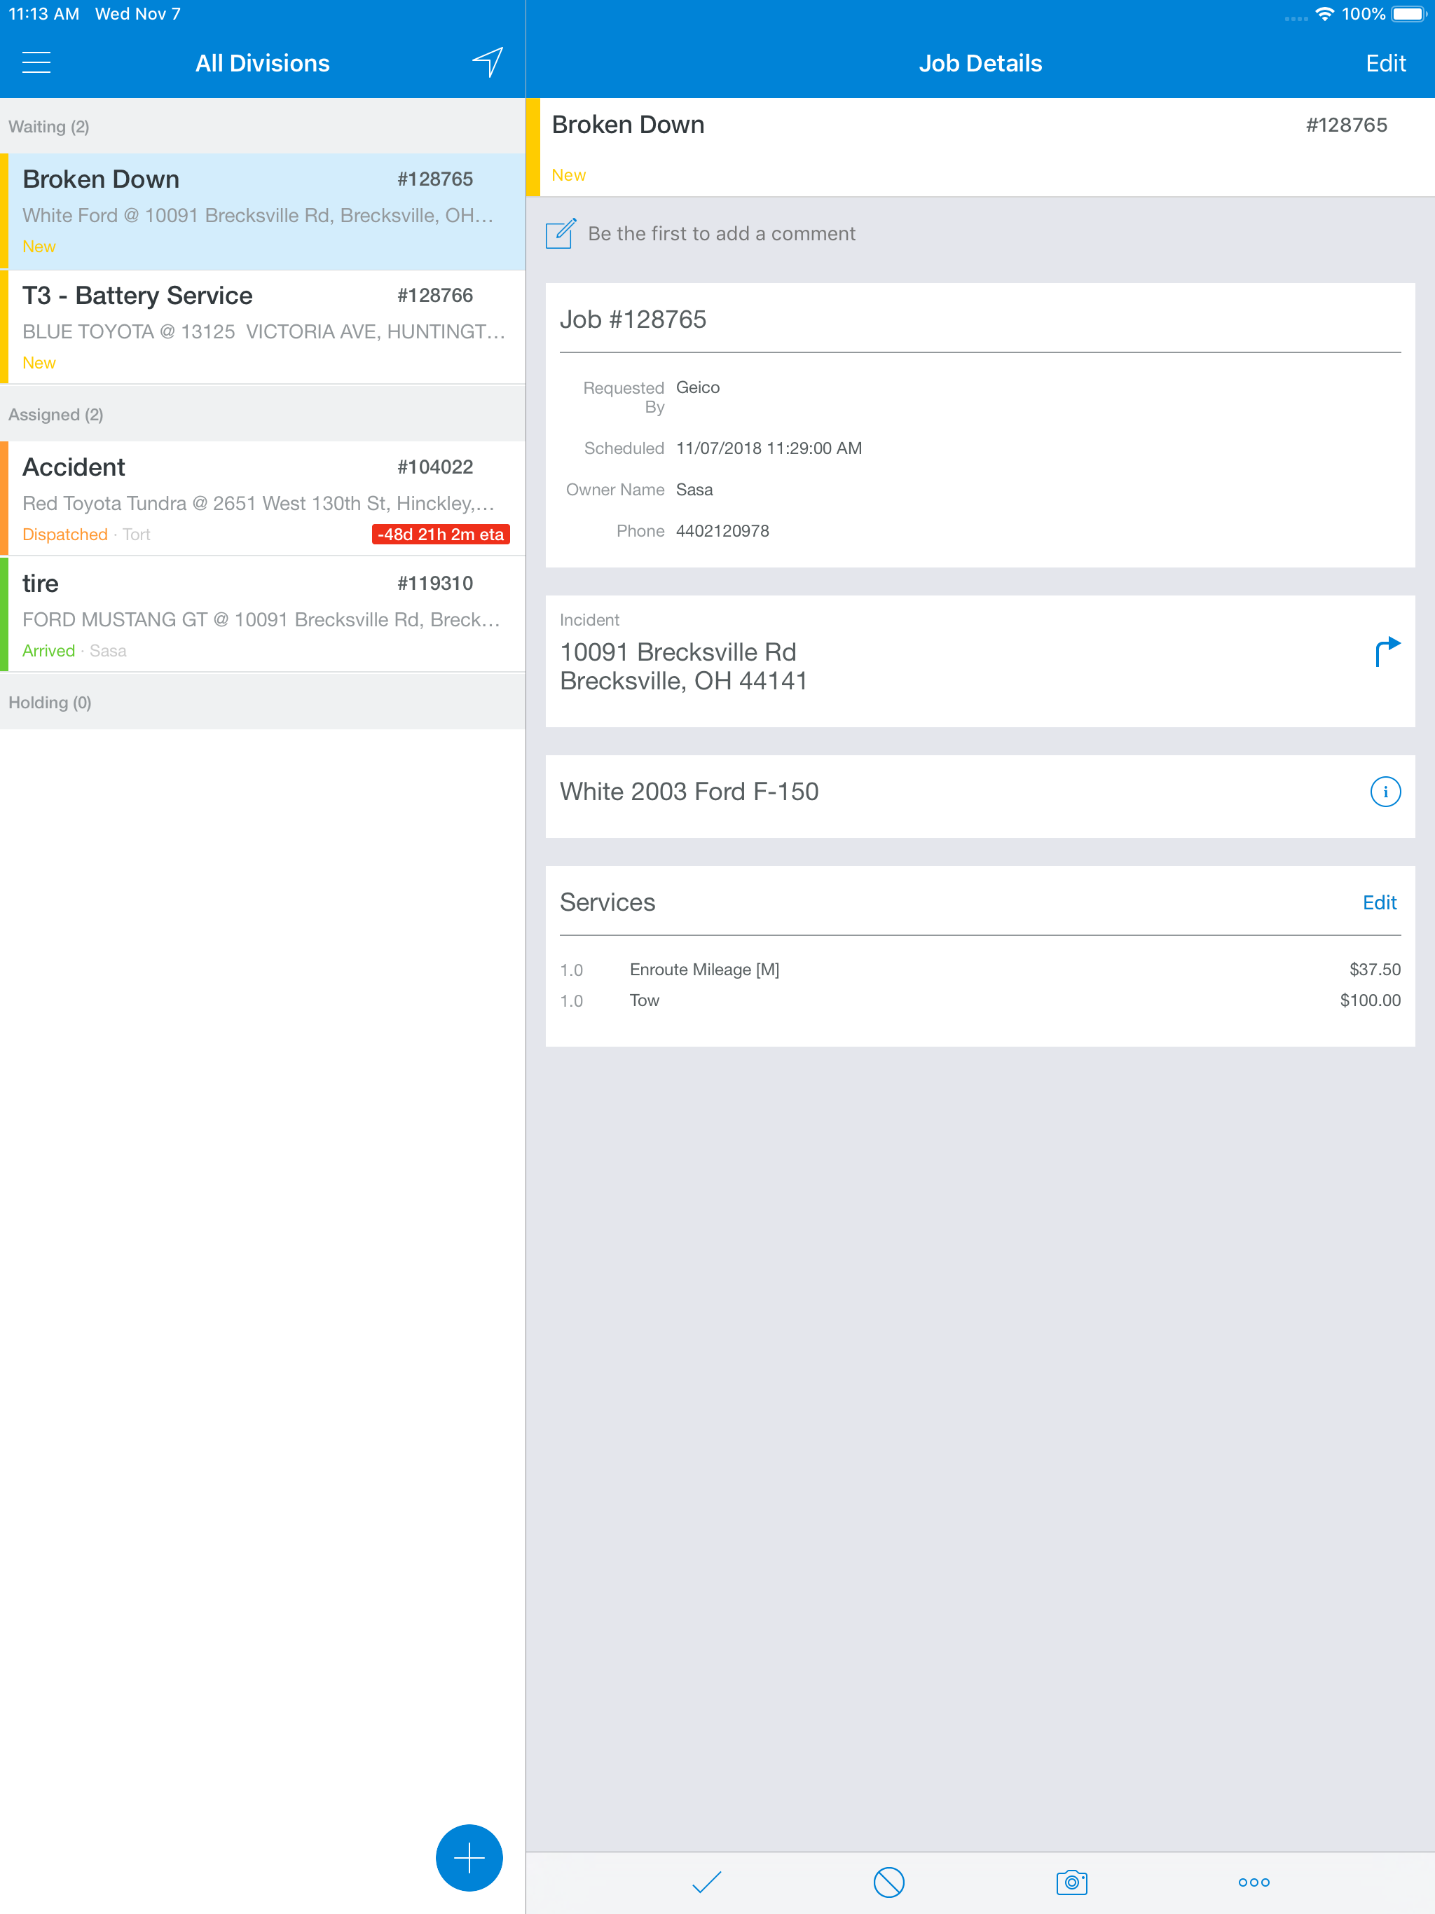Get directions to incident address
1435x1914 pixels.
coord(1387,652)
